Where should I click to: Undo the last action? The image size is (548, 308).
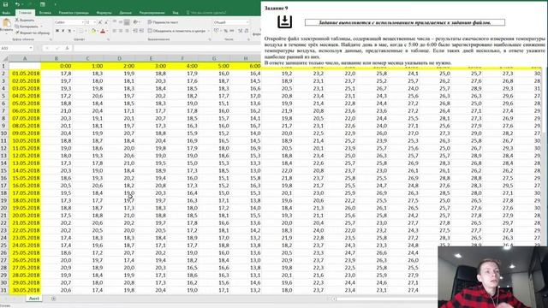17,4
